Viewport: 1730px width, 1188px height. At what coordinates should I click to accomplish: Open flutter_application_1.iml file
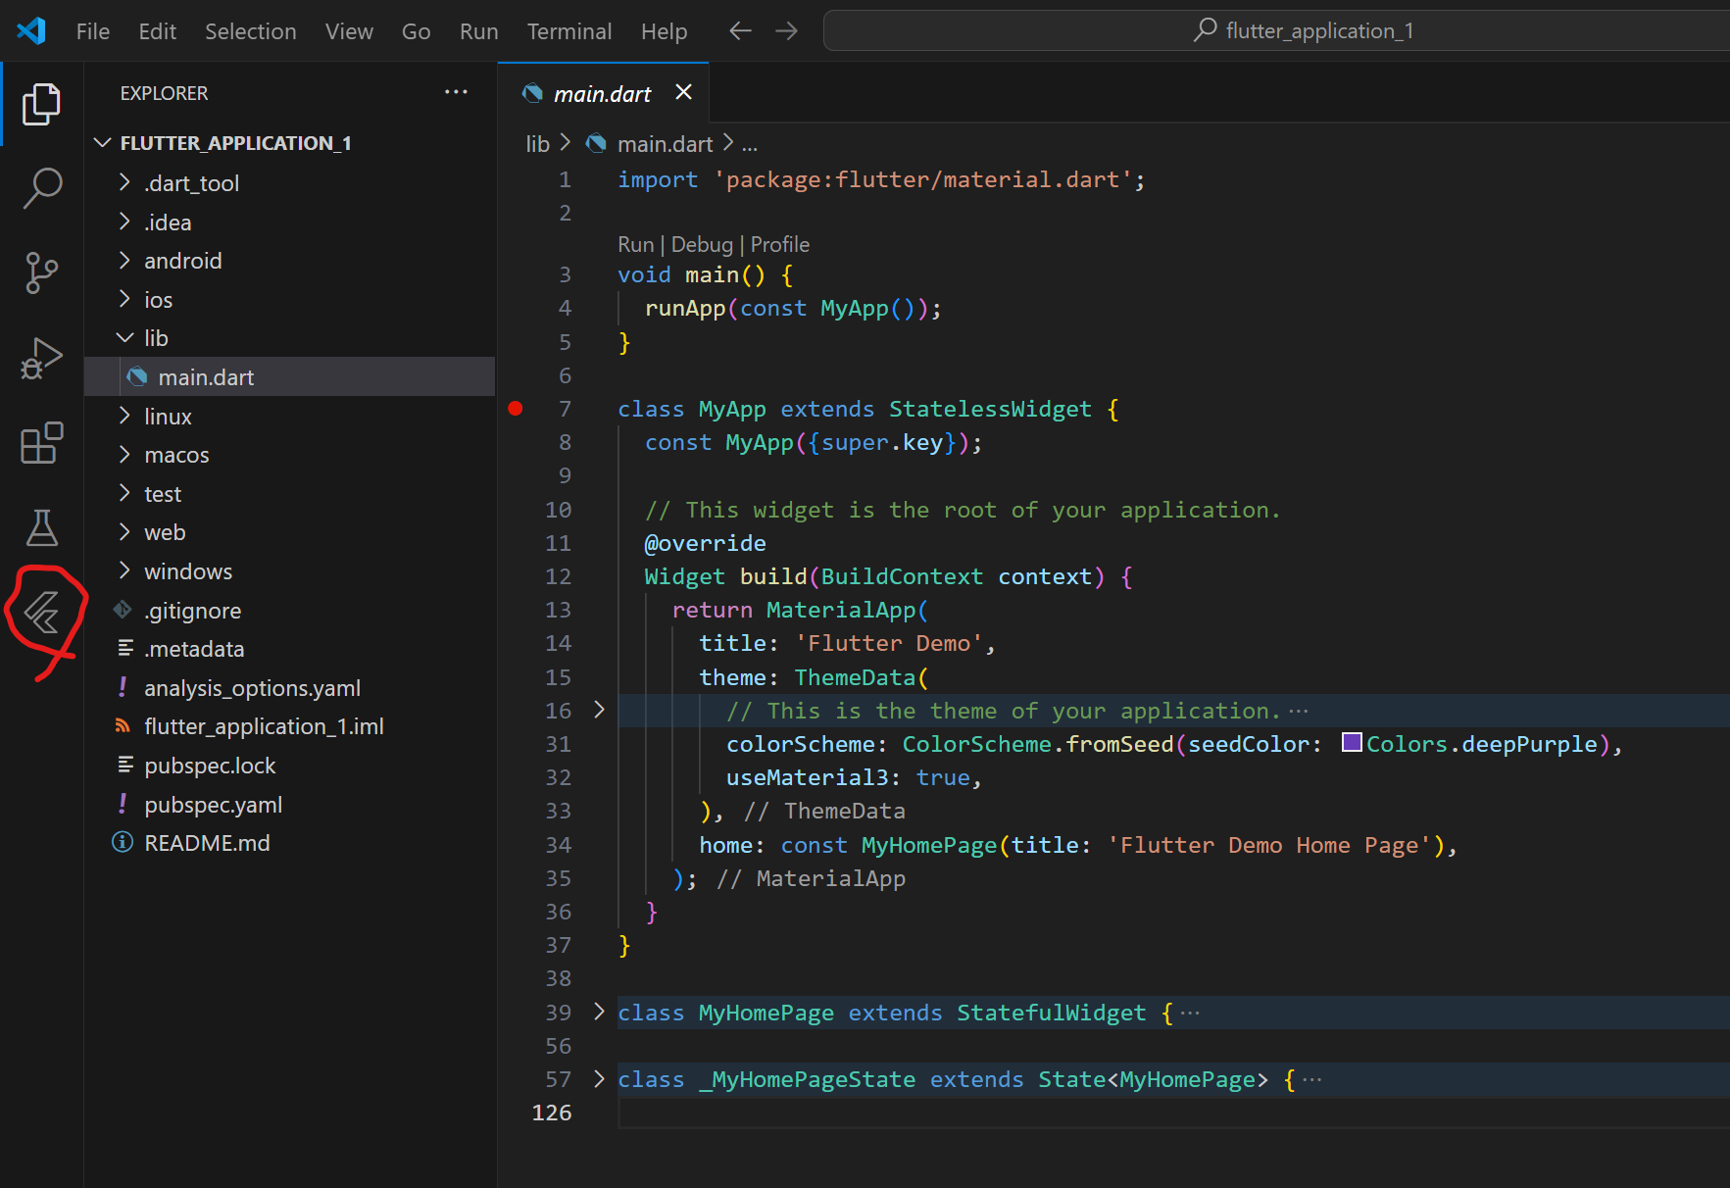(290, 726)
